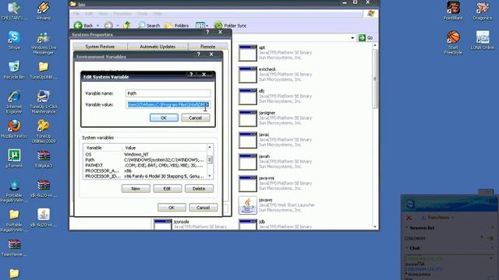
Task: Click the Back button in explorer toolbar
Action: click(83, 26)
